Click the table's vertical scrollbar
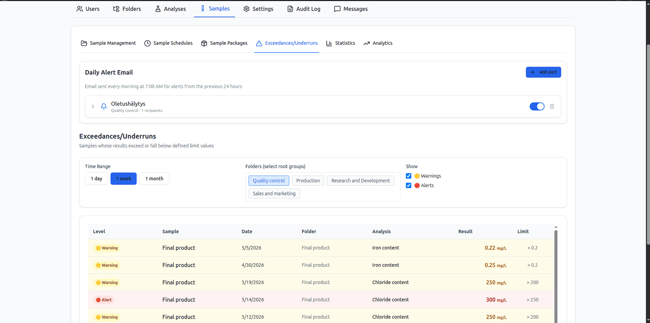The height and width of the screenshot is (323, 650). pyautogui.click(x=556, y=276)
